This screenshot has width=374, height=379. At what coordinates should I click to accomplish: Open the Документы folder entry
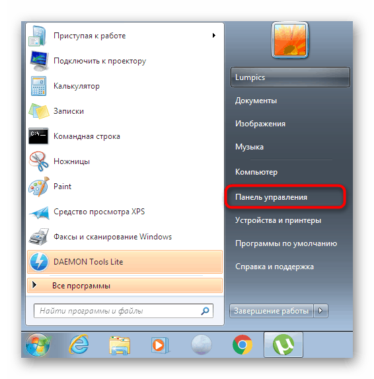click(256, 101)
